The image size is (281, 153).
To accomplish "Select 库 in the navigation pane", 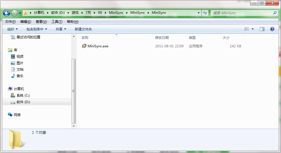I will (x=15, y=50).
